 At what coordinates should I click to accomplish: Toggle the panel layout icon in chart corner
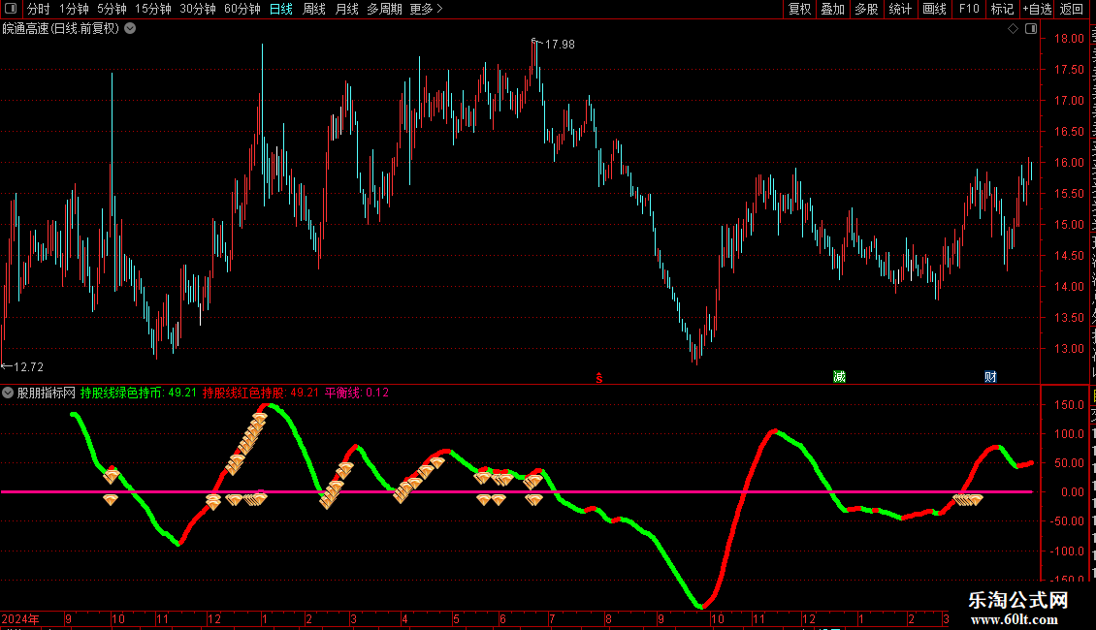[1031, 29]
